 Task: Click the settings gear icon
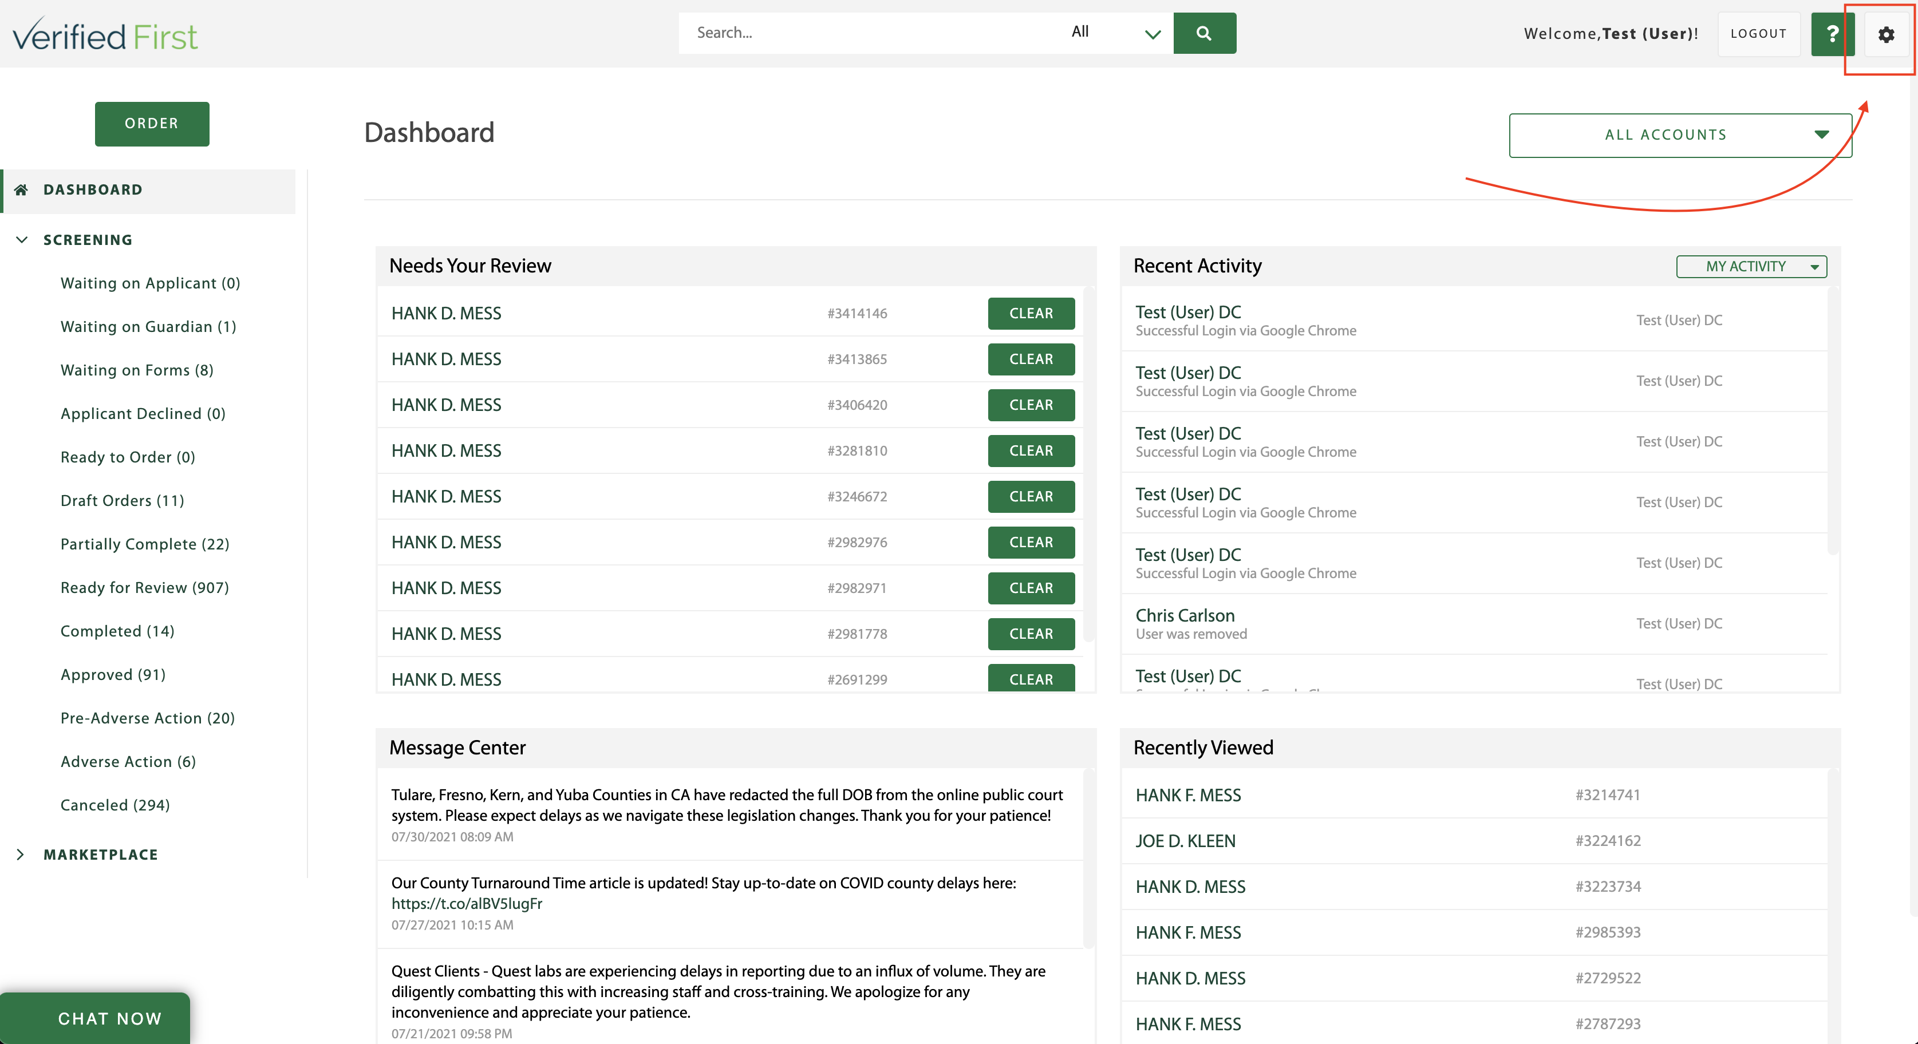pyautogui.click(x=1885, y=34)
